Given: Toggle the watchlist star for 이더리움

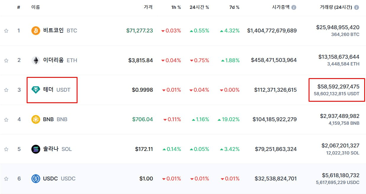Looking at the screenshot, I should point(6,60).
